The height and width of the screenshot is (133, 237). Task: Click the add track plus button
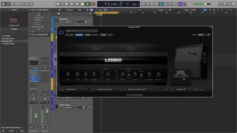click(x=54, y=14)
